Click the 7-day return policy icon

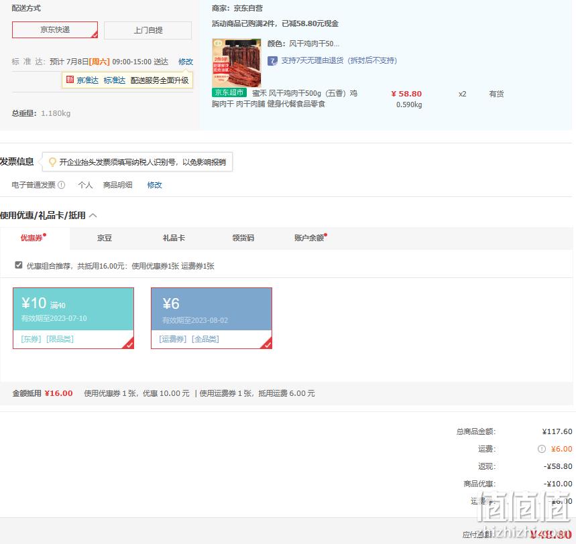click(x=272, y=60)
